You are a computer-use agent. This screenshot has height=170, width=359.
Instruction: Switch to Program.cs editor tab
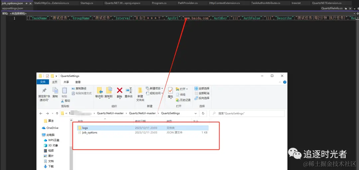pos(159,3)
